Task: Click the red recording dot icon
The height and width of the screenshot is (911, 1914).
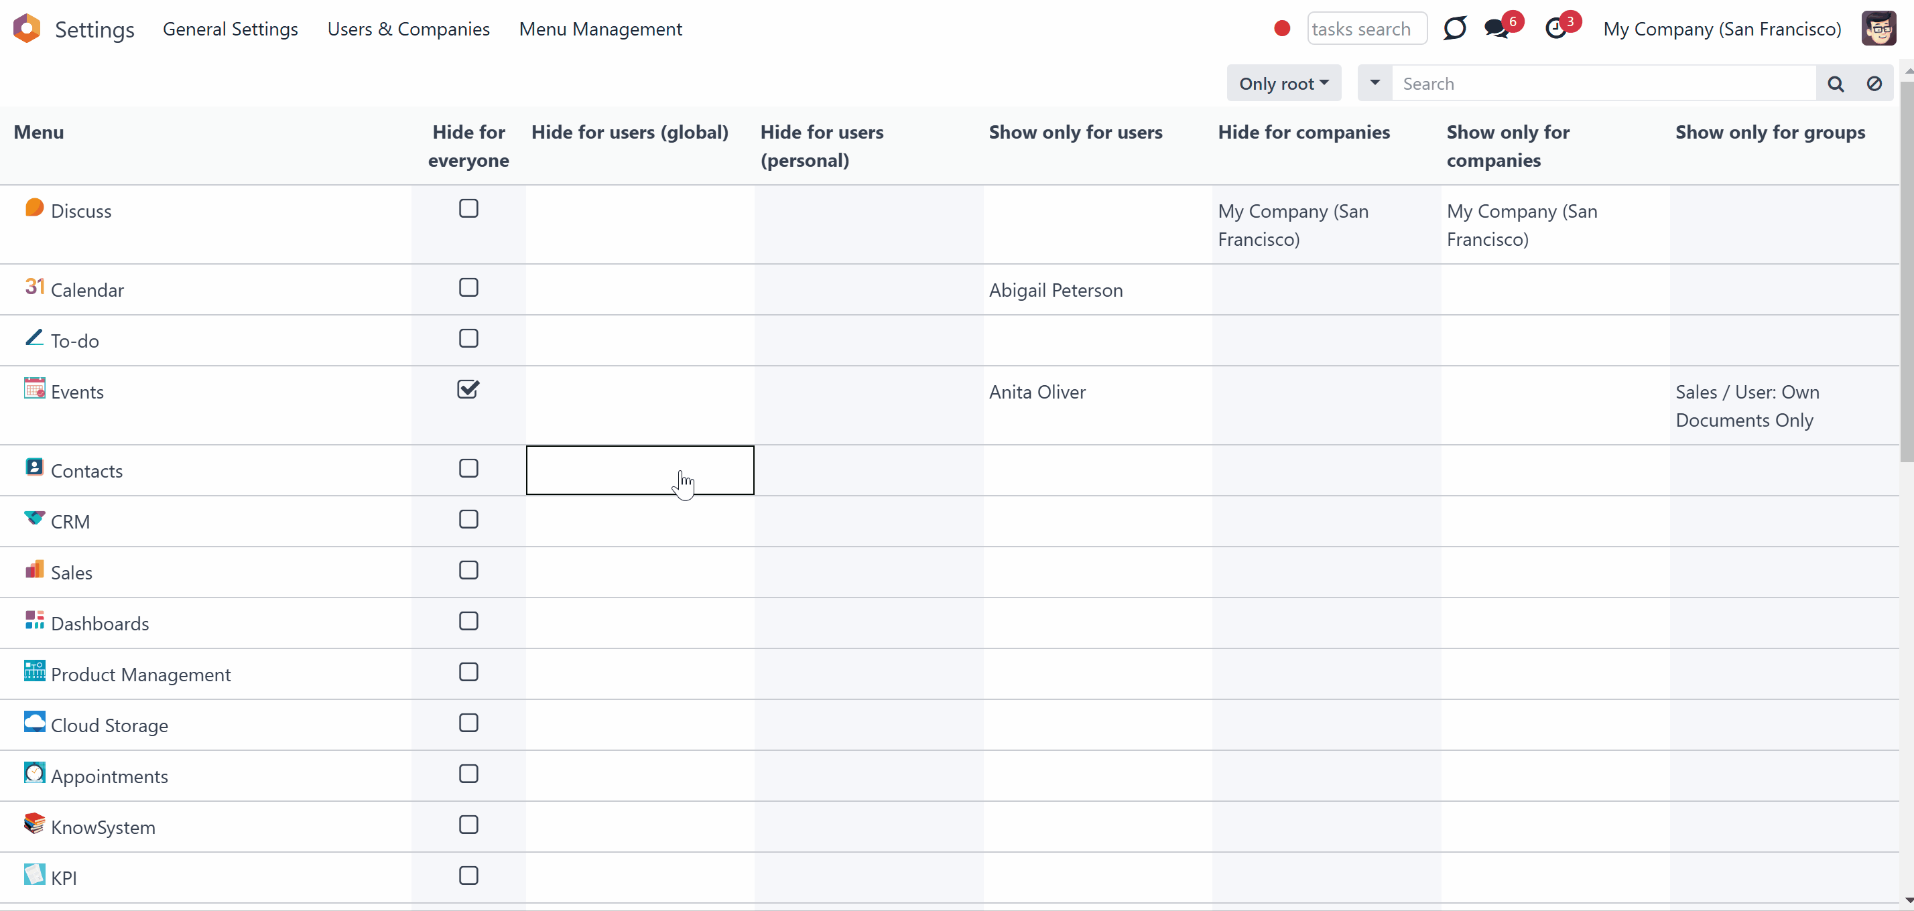Action: (x=1281, y=28)
